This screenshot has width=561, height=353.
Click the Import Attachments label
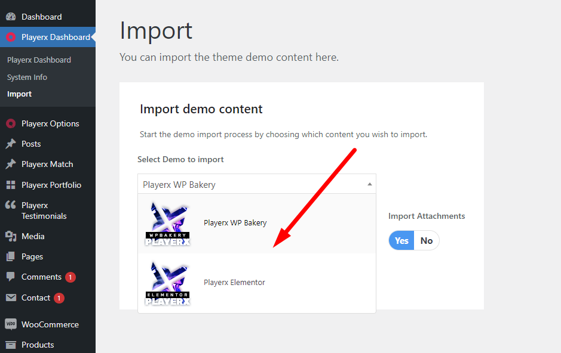pyautogui.click(x=427, y=216)
